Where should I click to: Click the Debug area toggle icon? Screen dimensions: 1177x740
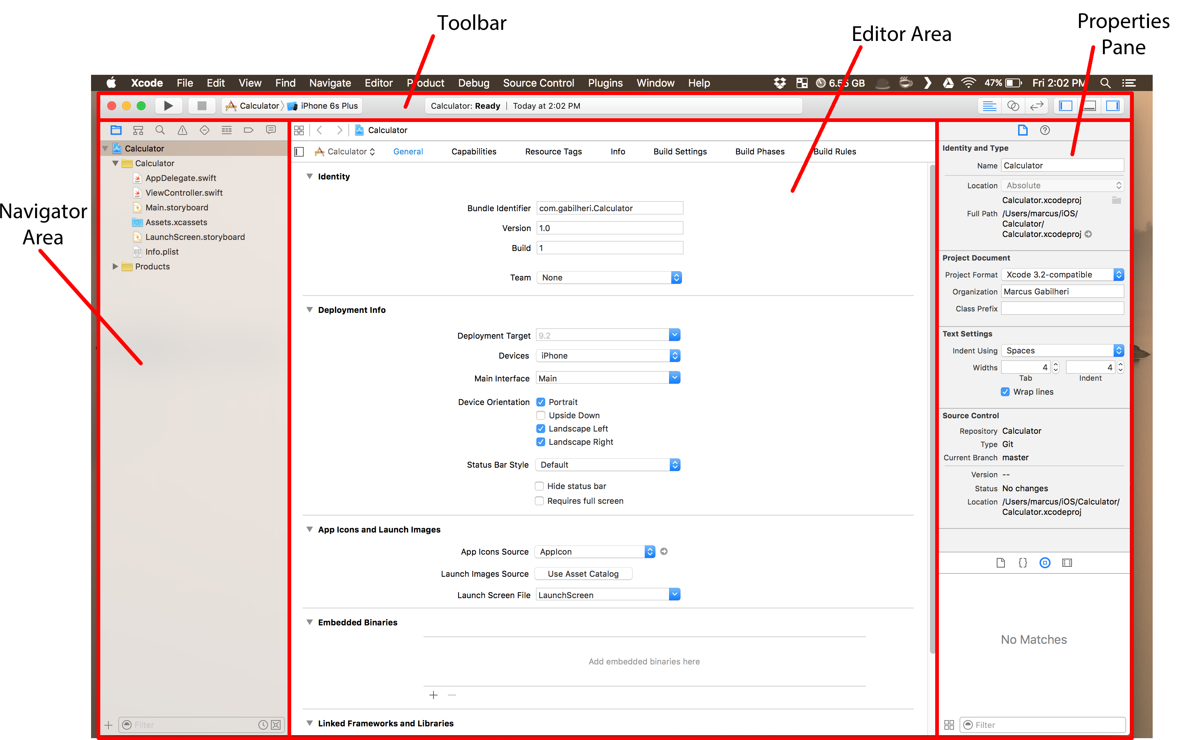click(x=1092, y=106)
